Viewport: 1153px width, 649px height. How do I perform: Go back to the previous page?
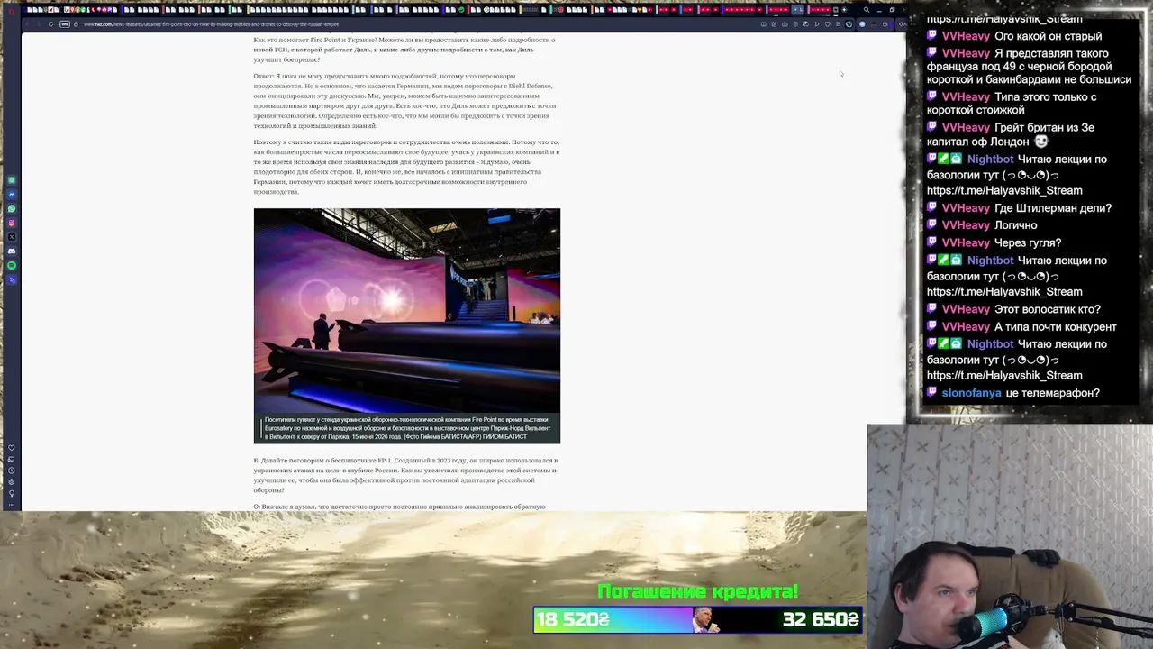coord(29,24)
